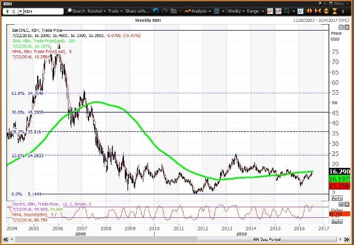Expand the toolbar overflow chevron

343,11
